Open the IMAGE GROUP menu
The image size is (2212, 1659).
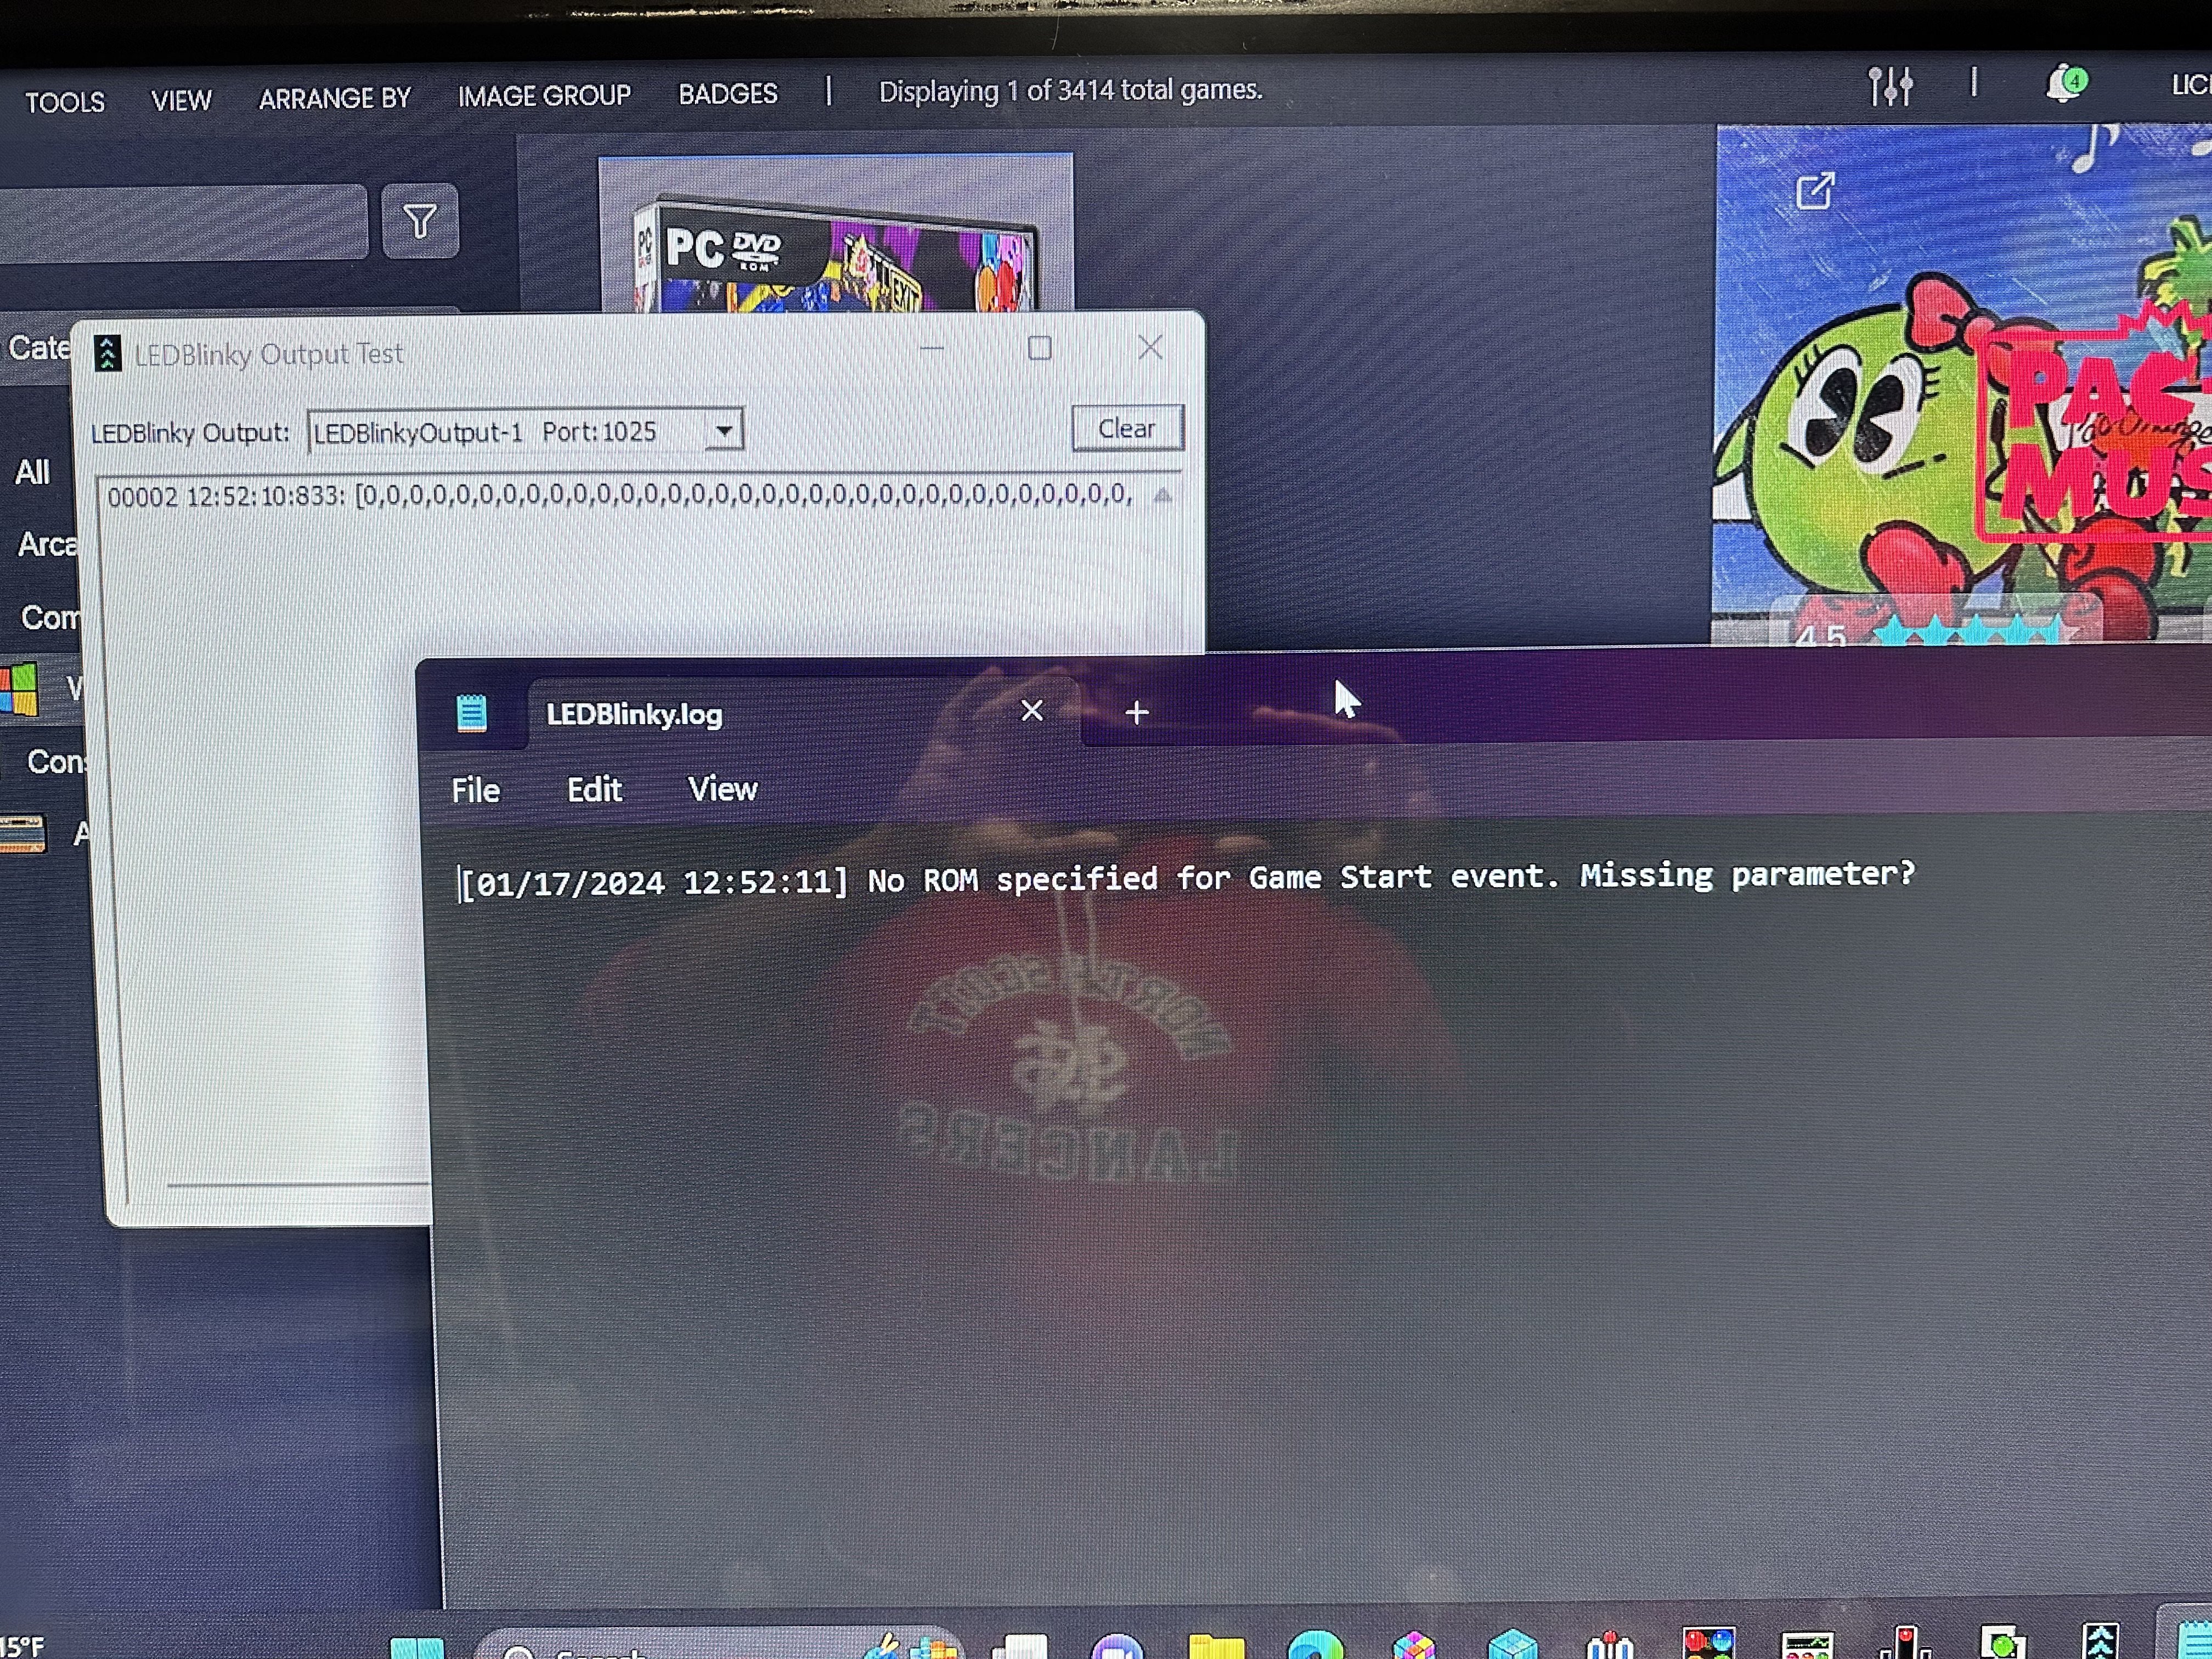point(544,96)
